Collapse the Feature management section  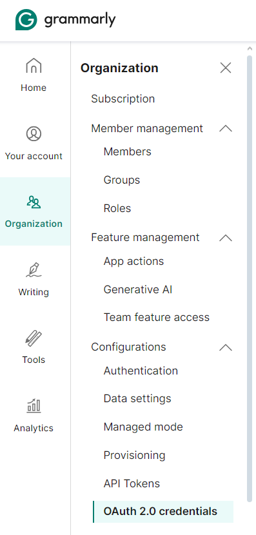(226, 237)
